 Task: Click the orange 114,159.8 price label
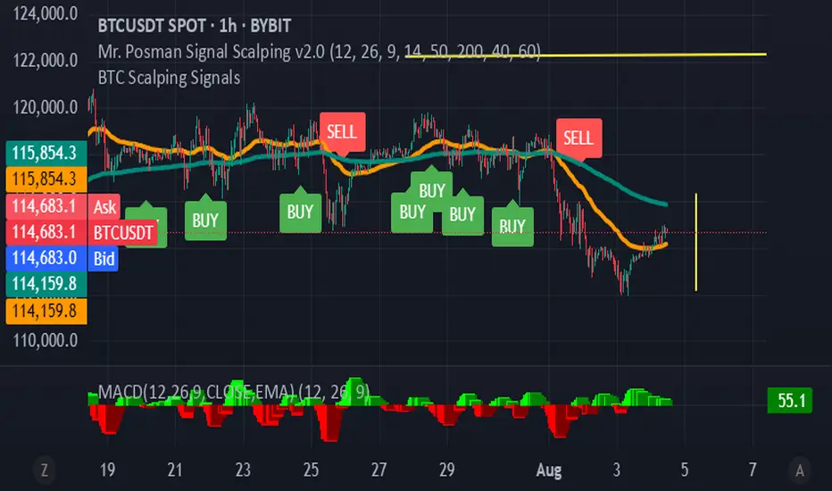pos(46,311)
